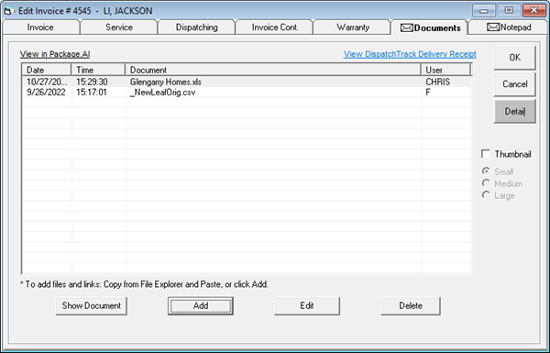Select the Glengarry Homes.xls document

(166, 82)
